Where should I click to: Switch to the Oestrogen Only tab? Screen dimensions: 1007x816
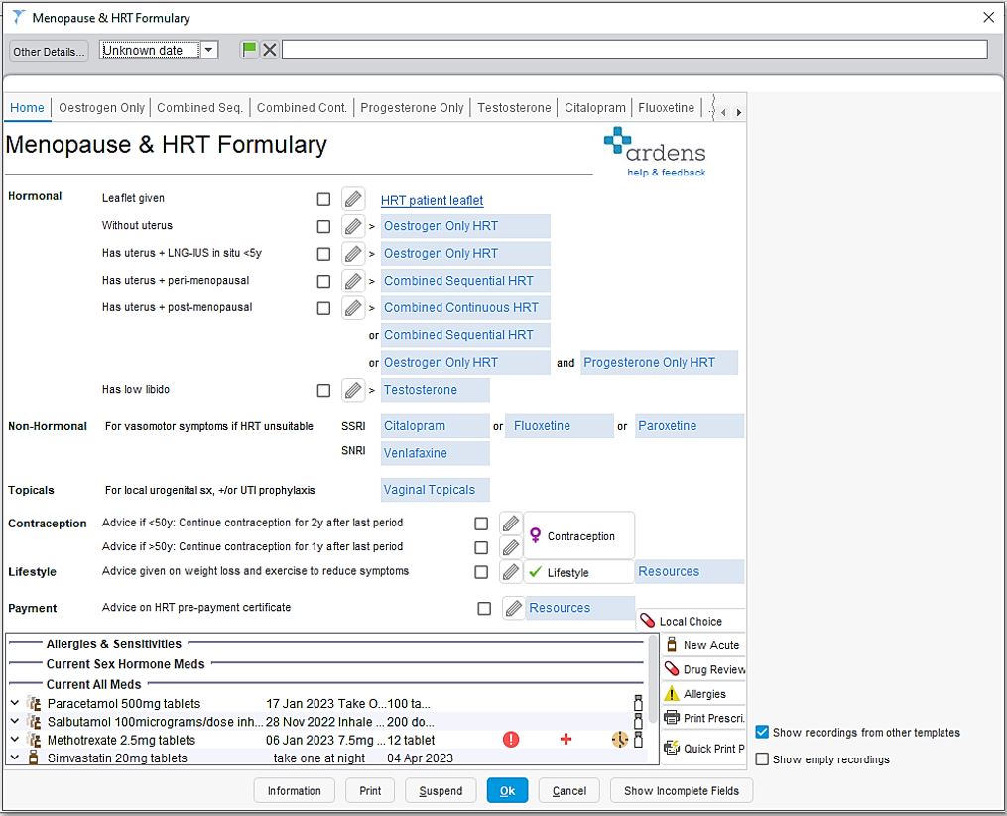tap(101, 108)
